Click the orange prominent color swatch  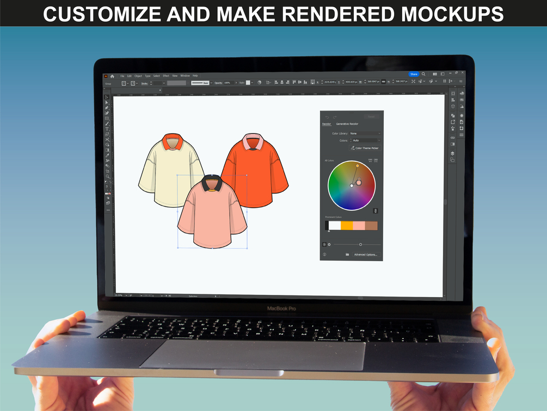click(x=347, y=226)
